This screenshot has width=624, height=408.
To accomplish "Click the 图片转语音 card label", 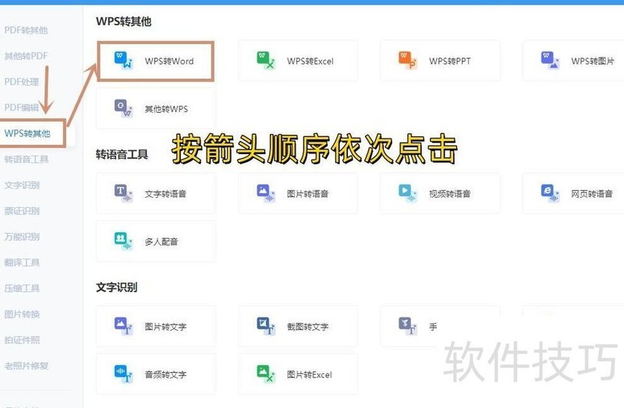I will click(307, 194).
